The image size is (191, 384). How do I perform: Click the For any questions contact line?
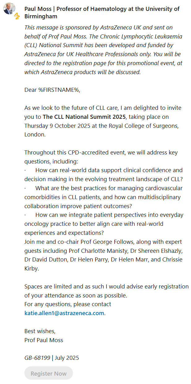(x=68, y=304)
